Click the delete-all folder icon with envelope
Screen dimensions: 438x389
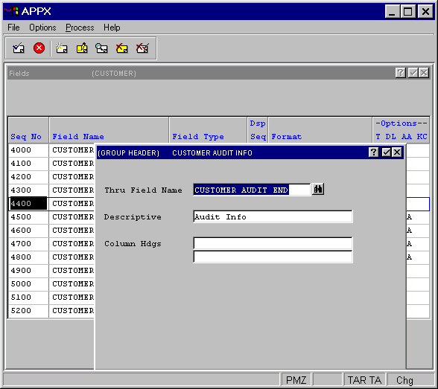(142, 48)
